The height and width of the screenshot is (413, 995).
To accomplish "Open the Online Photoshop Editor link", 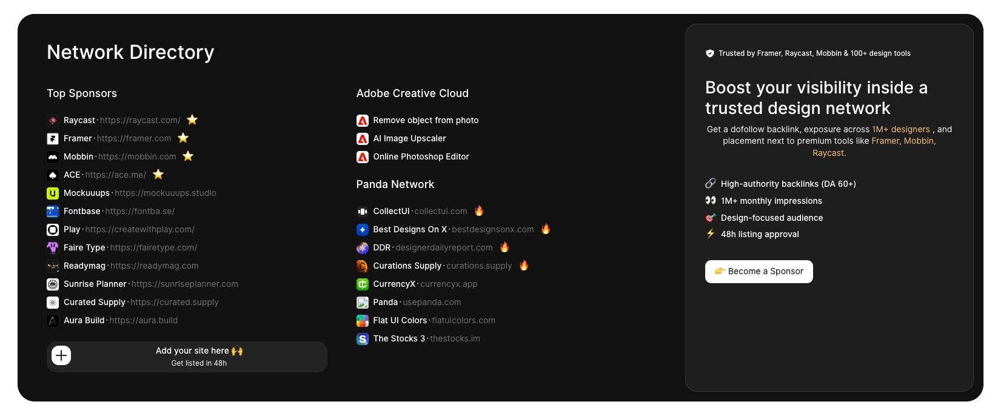I will tap(421, 156).
